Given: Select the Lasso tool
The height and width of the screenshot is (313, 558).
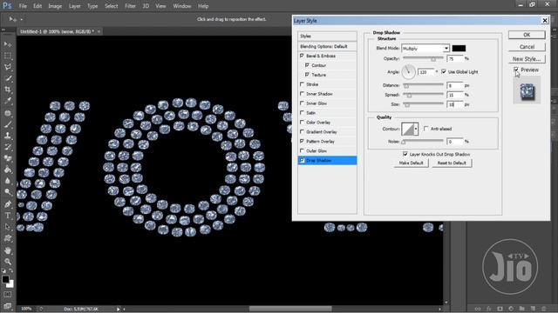Looking at the screenshot, I should pos(8,68).
